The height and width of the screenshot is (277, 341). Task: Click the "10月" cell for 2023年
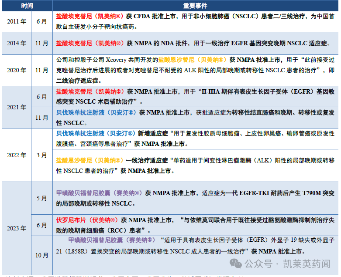pos(42,255)
